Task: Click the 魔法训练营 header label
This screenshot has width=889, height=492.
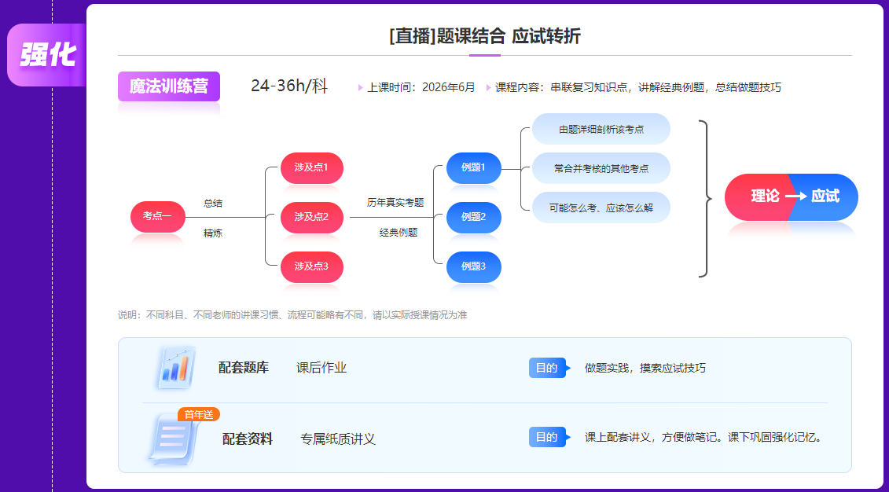Action: pyautogui.click(x=168, y=85)
